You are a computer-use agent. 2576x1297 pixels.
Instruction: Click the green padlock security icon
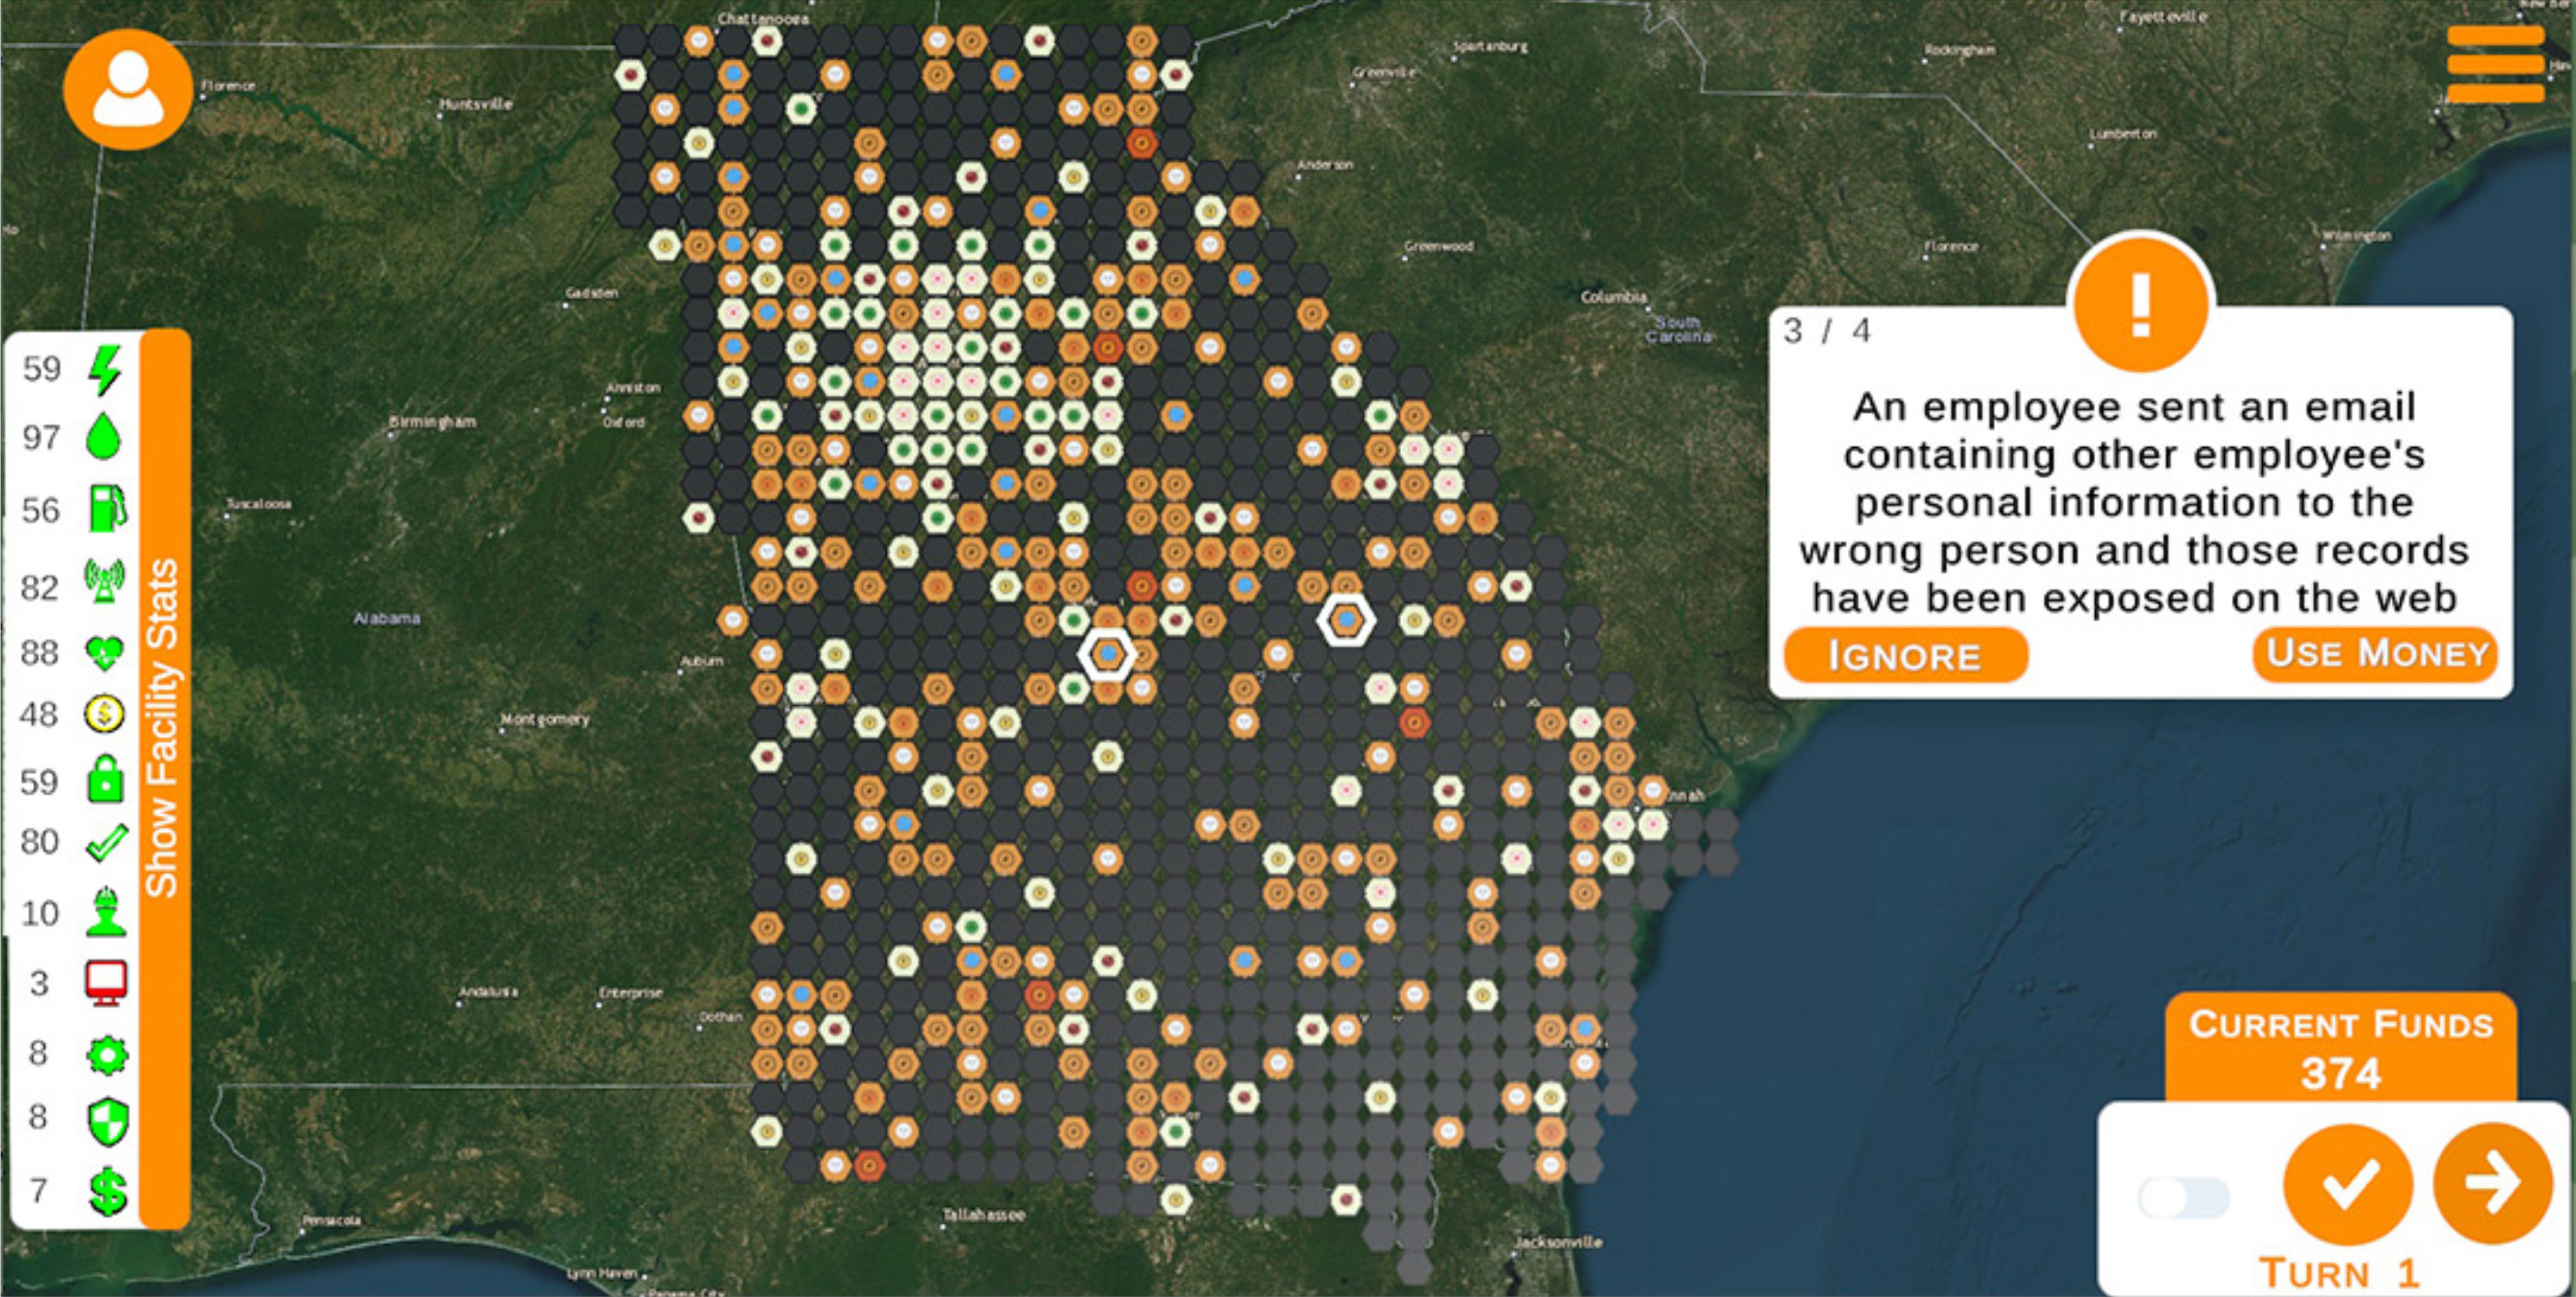click(x=105, y=781)
